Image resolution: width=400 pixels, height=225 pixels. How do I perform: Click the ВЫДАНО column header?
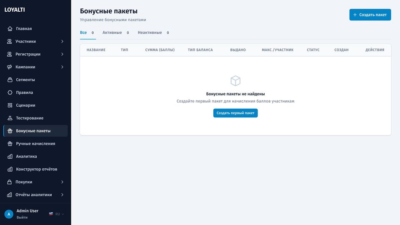tap(238, 50)
